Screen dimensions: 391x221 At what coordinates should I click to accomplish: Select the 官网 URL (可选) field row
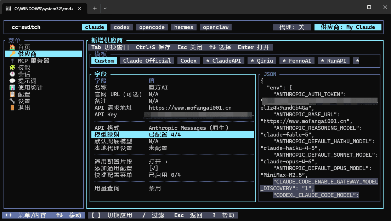pos(173,94)
